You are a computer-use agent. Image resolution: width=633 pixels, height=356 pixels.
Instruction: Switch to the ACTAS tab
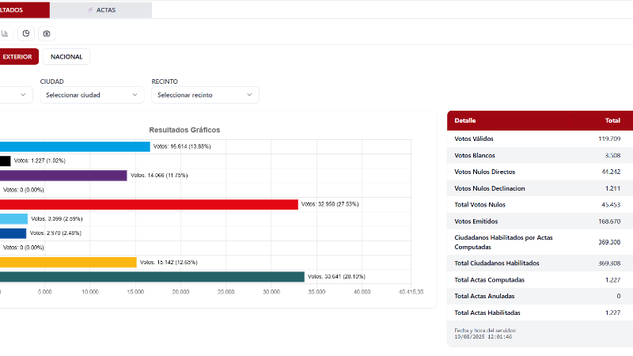(101, 10)
